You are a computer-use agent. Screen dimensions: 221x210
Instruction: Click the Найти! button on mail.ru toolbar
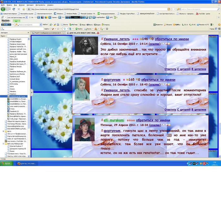click(45, 24)
